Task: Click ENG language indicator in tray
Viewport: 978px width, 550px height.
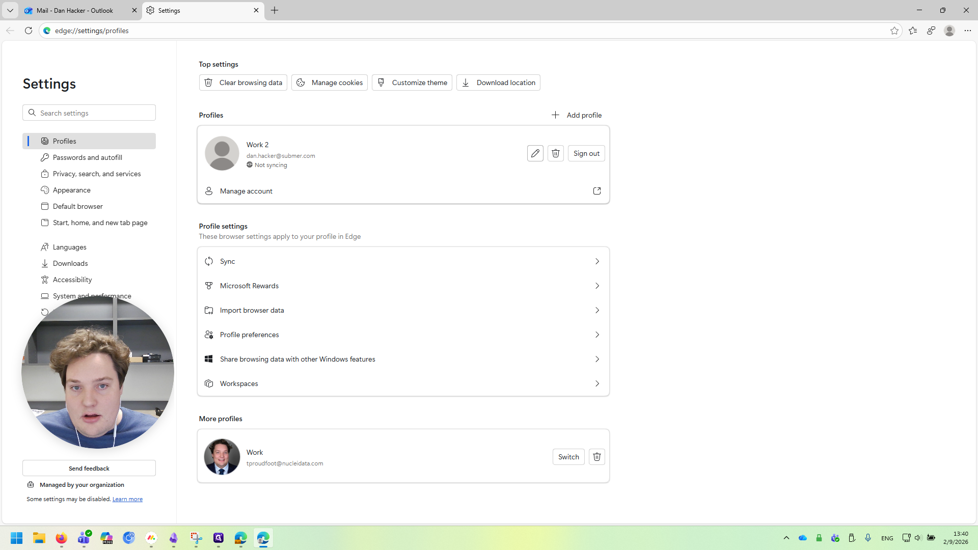Action: [x=887, y=538]
